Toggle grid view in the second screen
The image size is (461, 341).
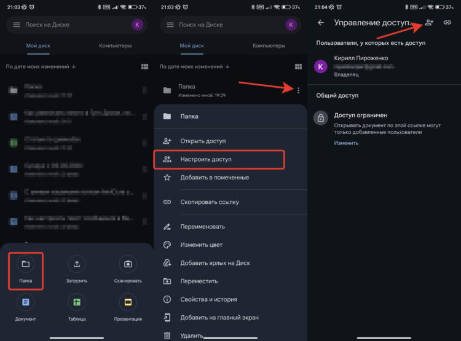click(298, 67)
